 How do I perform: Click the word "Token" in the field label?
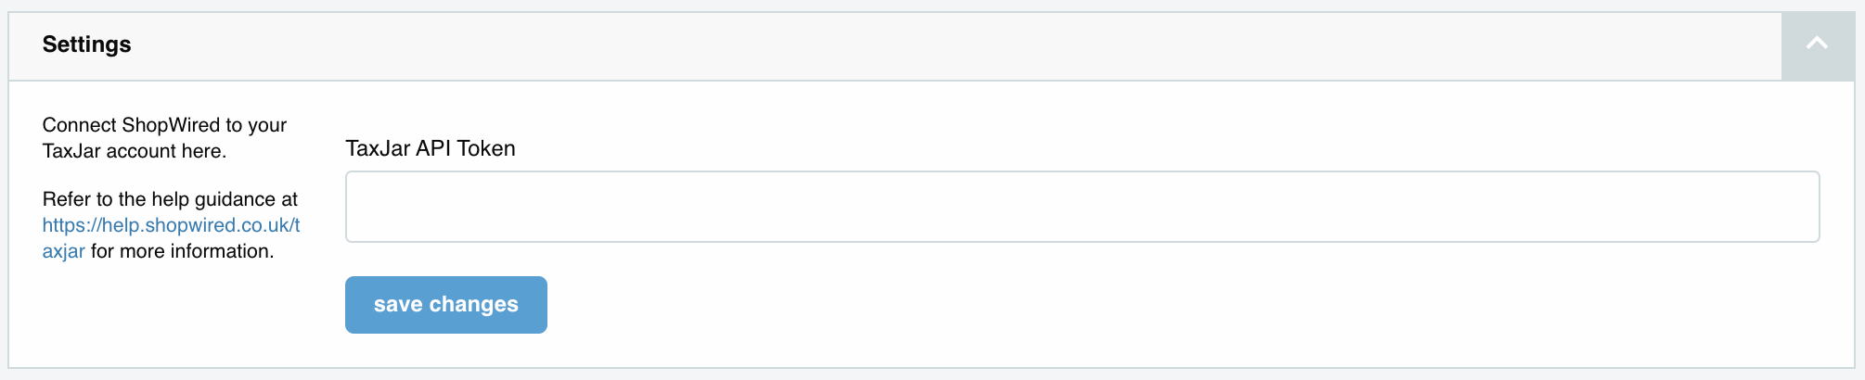pyautogui.click(x=486, y=148)
